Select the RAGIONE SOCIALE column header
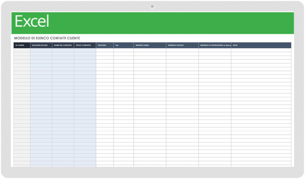Image resolution: width=305 pixels, height=179 pixels. tap(41, 45)
